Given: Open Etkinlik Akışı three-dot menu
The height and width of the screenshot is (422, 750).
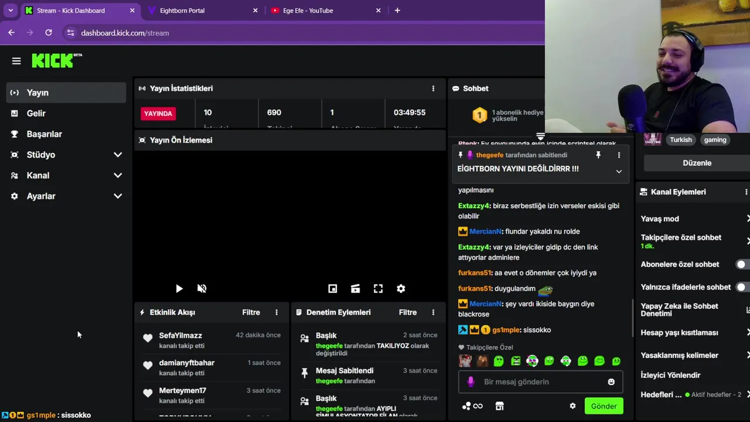Looking at the screenshot, I should click(277, 312).
